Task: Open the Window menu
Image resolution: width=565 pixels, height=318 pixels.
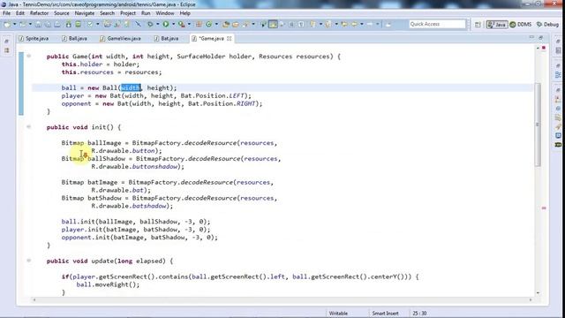Action: tap(165, 13)
